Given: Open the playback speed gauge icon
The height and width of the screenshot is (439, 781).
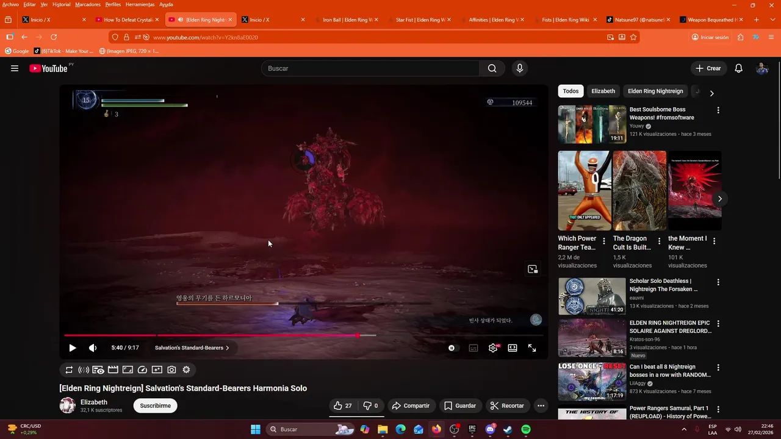Looking at the screenshot, I should coord(142,369).
